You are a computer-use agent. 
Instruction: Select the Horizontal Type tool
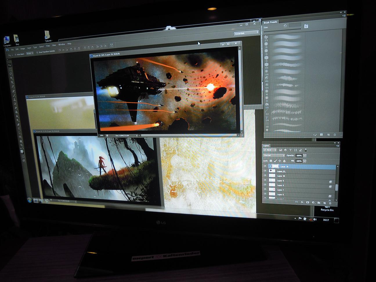click(19, 129)
